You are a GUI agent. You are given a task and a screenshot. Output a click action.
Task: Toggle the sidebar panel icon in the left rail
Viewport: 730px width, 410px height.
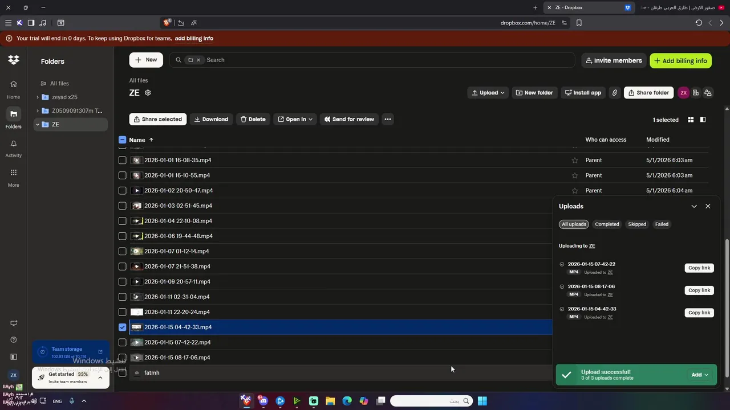pyautogui.click(x=14, y=357)
